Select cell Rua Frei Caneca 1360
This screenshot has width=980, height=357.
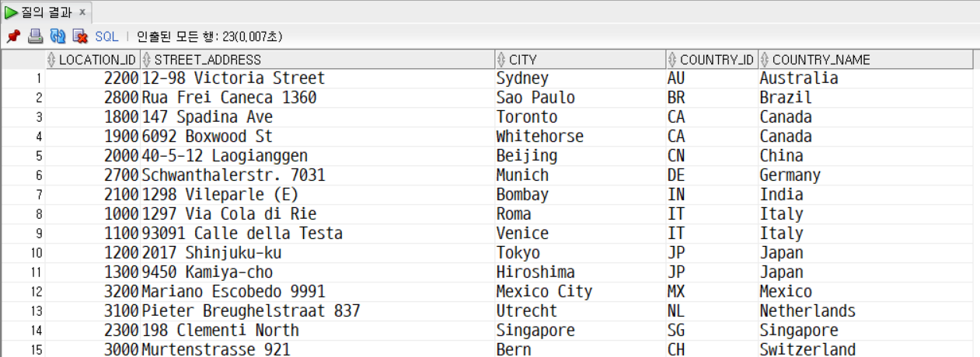317,98
